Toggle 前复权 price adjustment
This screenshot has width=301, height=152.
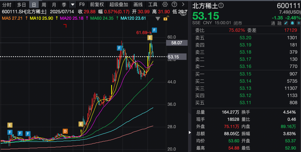pyautogui.click(x=97, y=5)
